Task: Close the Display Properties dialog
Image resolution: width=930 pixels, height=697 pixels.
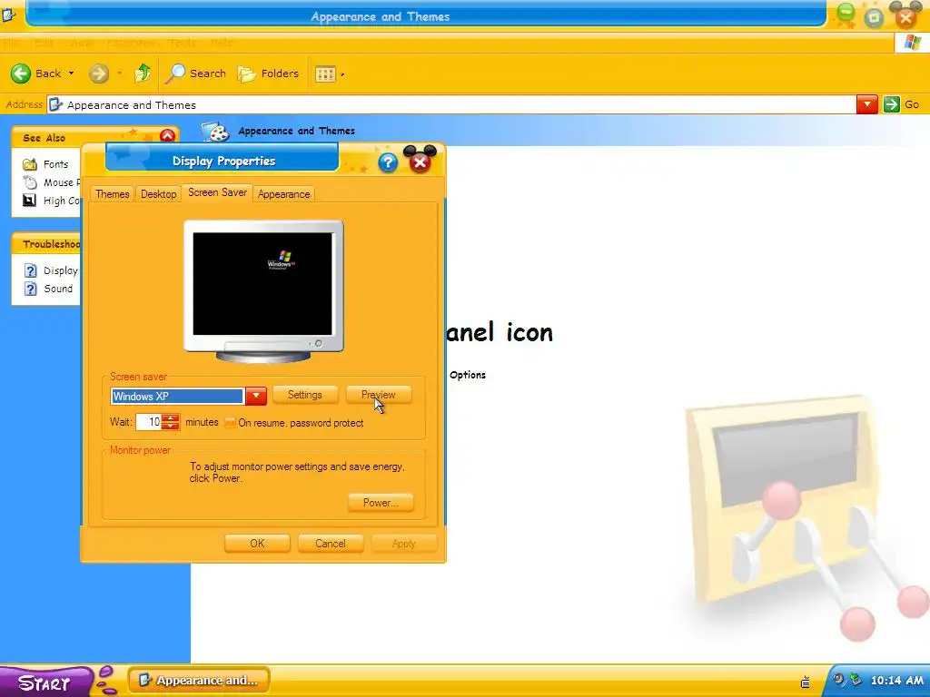Action: coord(420,162)
